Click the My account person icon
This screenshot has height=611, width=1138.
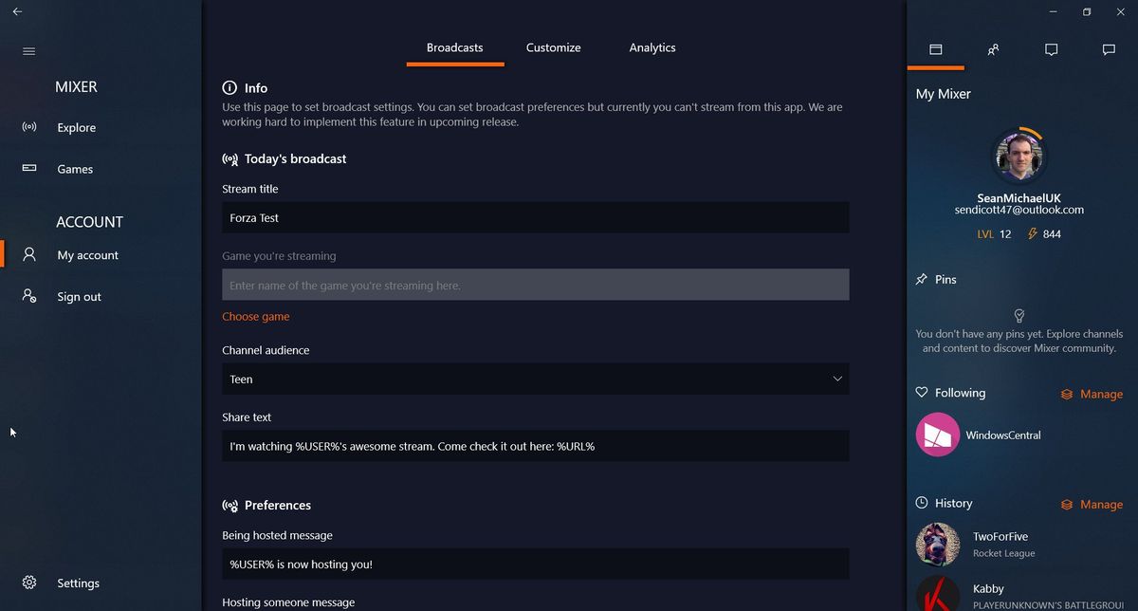(28, 254)
